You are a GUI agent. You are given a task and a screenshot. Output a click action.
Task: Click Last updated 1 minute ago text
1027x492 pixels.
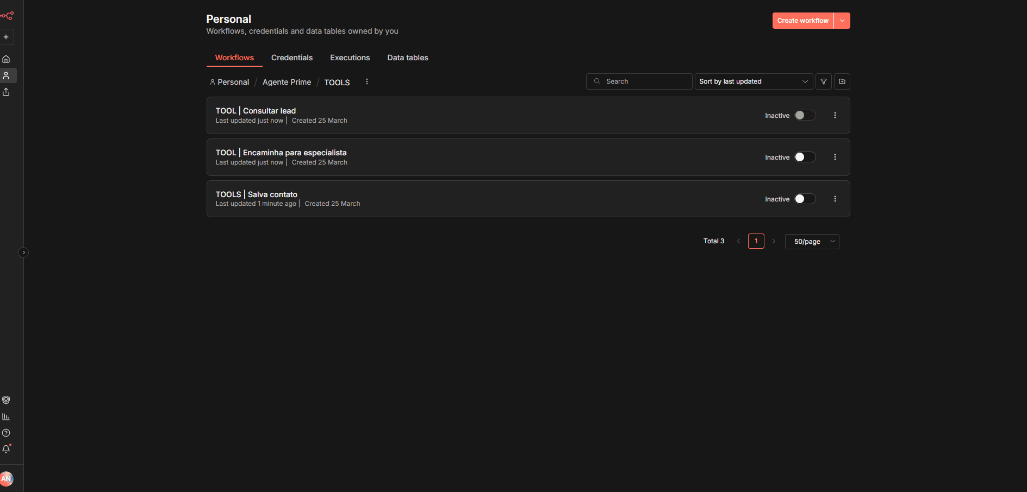(256, 204)
